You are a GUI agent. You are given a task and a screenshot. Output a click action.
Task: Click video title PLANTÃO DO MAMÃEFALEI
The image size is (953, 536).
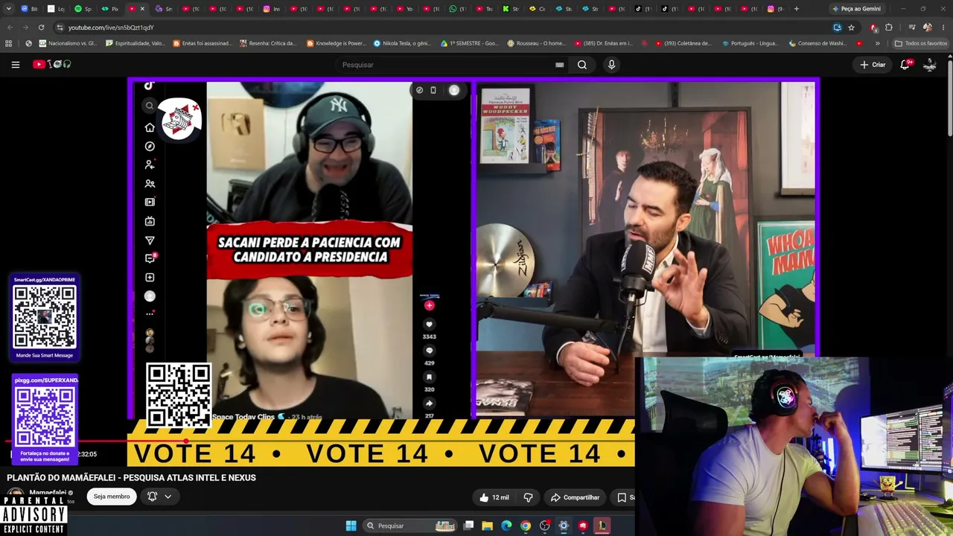[132, 478]
